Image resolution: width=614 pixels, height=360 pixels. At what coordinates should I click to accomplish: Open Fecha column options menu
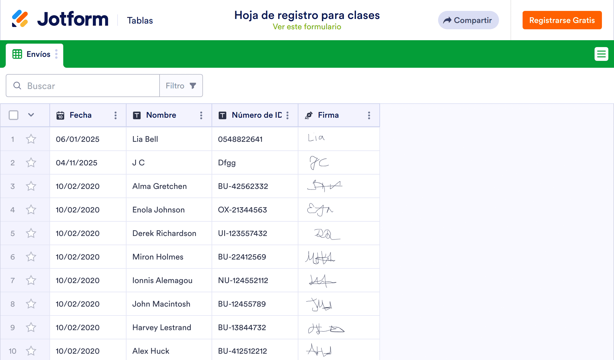click(x=116, y=115)
